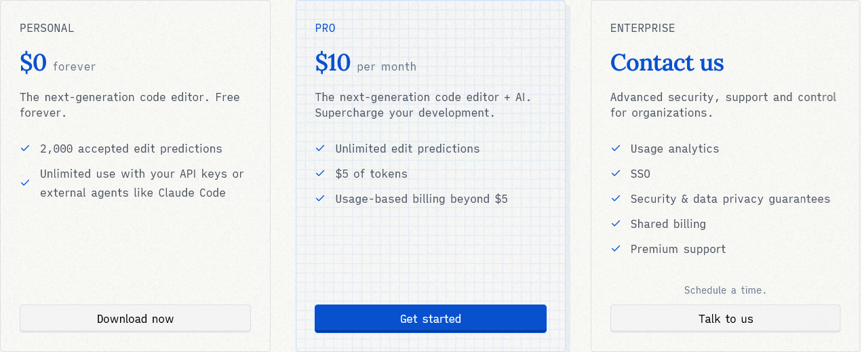Click the Download now button
862x352 pixels.
(x=135, y=319)
